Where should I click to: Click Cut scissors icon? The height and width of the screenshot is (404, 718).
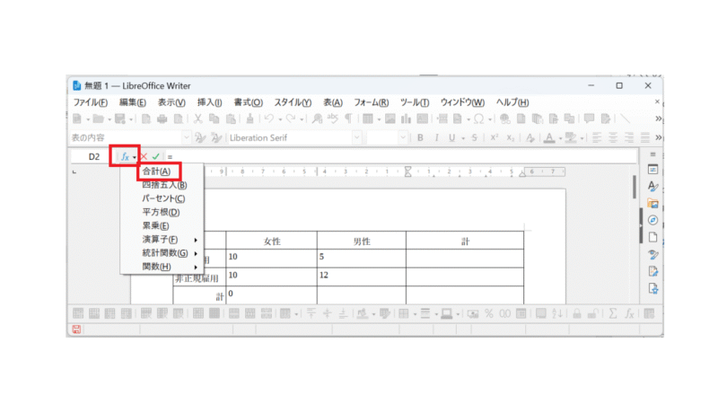coord(197,119)
